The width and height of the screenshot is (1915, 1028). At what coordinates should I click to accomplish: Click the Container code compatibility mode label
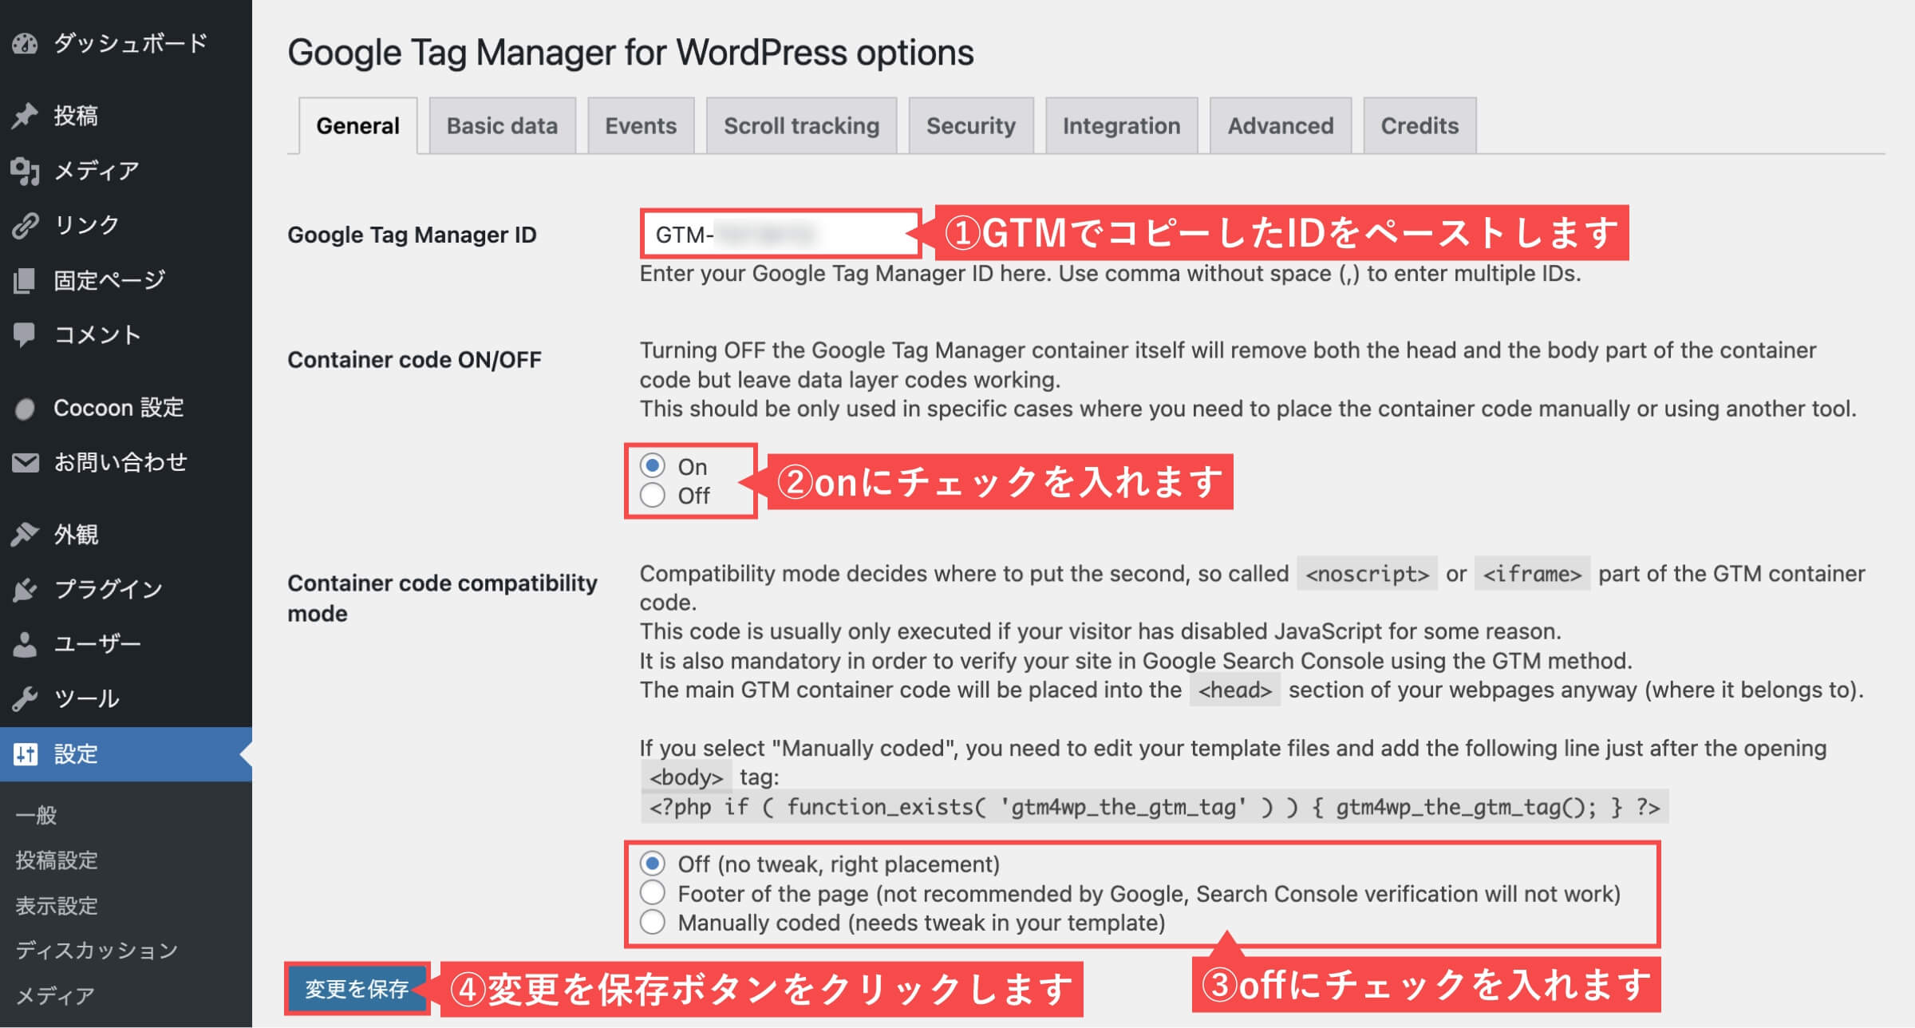pyautogui.click(x=442, y=598)
